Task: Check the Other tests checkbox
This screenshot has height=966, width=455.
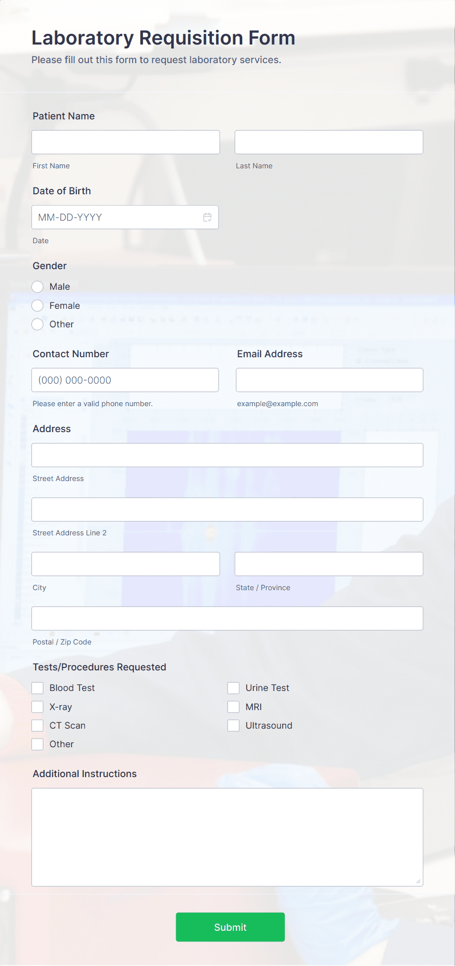Action: pos(37,744)
